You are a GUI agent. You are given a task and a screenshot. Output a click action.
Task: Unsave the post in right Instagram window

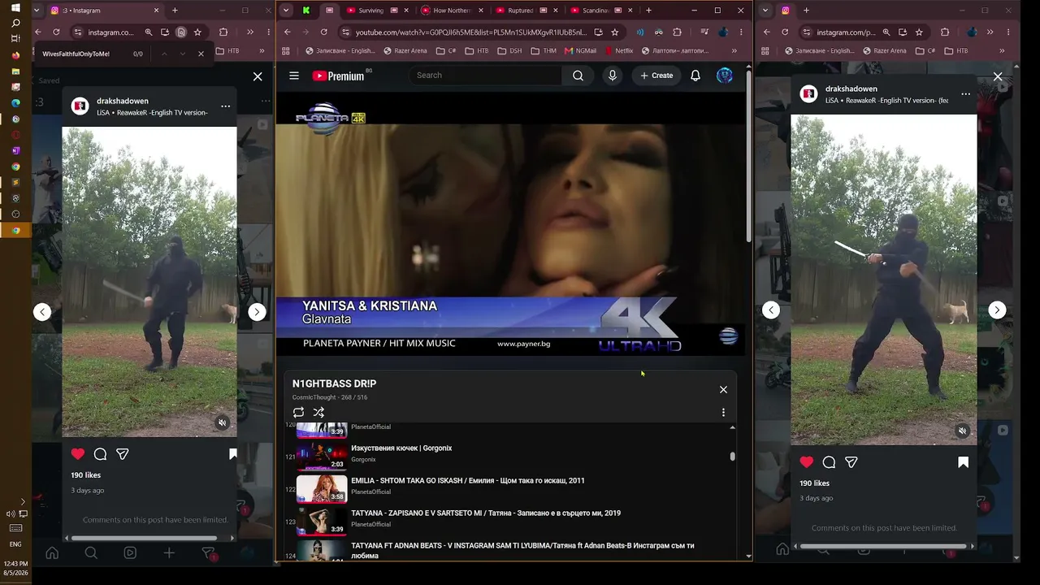(963, 462)
